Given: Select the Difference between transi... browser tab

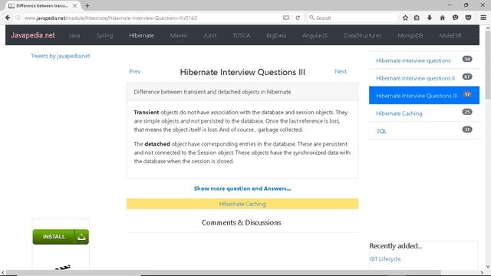Looking at the screenshot, I should tap(42, 5).
